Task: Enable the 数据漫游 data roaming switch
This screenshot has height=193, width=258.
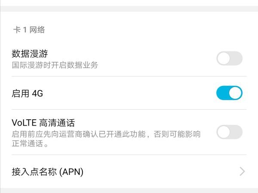Action: point(229,58)
